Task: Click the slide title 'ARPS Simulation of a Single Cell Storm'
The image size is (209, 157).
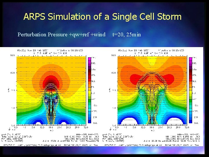Action: click(102, 17)
